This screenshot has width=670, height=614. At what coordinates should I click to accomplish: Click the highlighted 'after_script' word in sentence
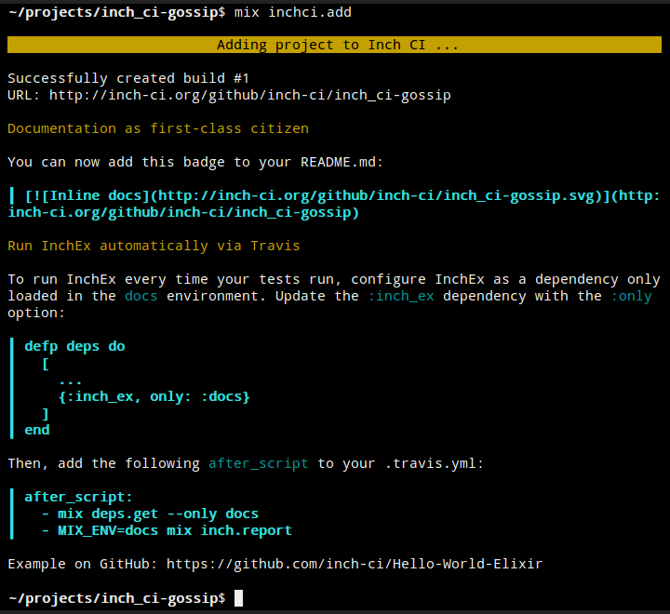pyautogui.click(x=258, y=463)
